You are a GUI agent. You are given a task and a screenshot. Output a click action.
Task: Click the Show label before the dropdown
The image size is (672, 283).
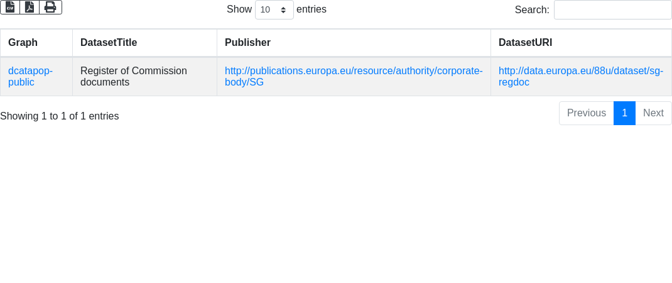(x=239, y=9)
